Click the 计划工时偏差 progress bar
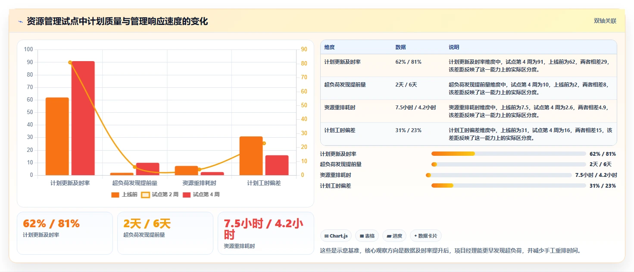The width and height of the screenshot is (634, 272). coord(509,186)
